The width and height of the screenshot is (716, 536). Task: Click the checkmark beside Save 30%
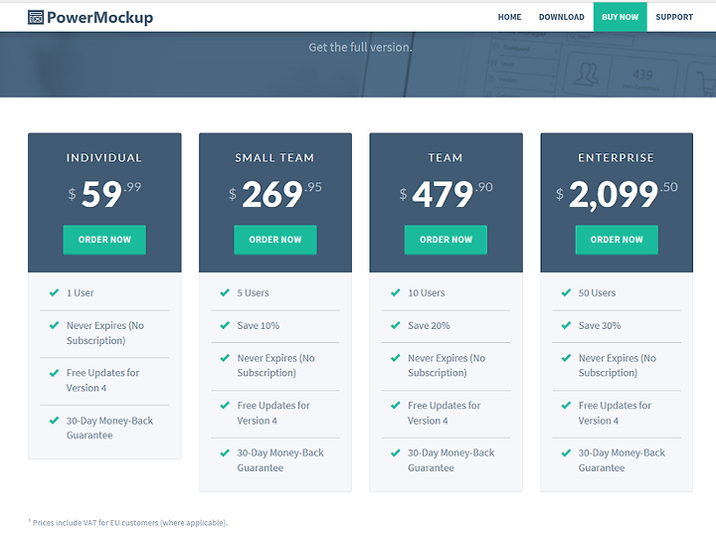(x=566, y=325)
